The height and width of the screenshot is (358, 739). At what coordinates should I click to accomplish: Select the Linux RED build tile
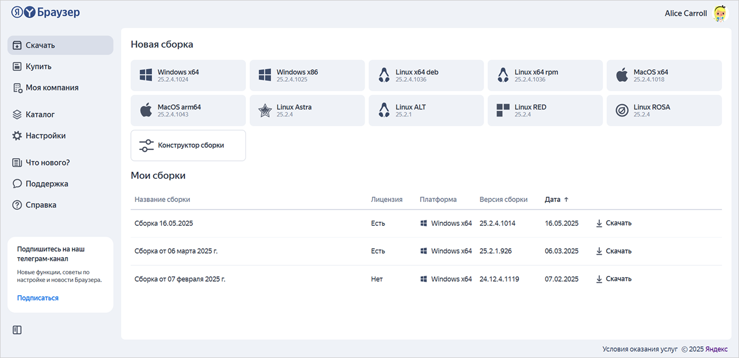[x=545, y=111]
